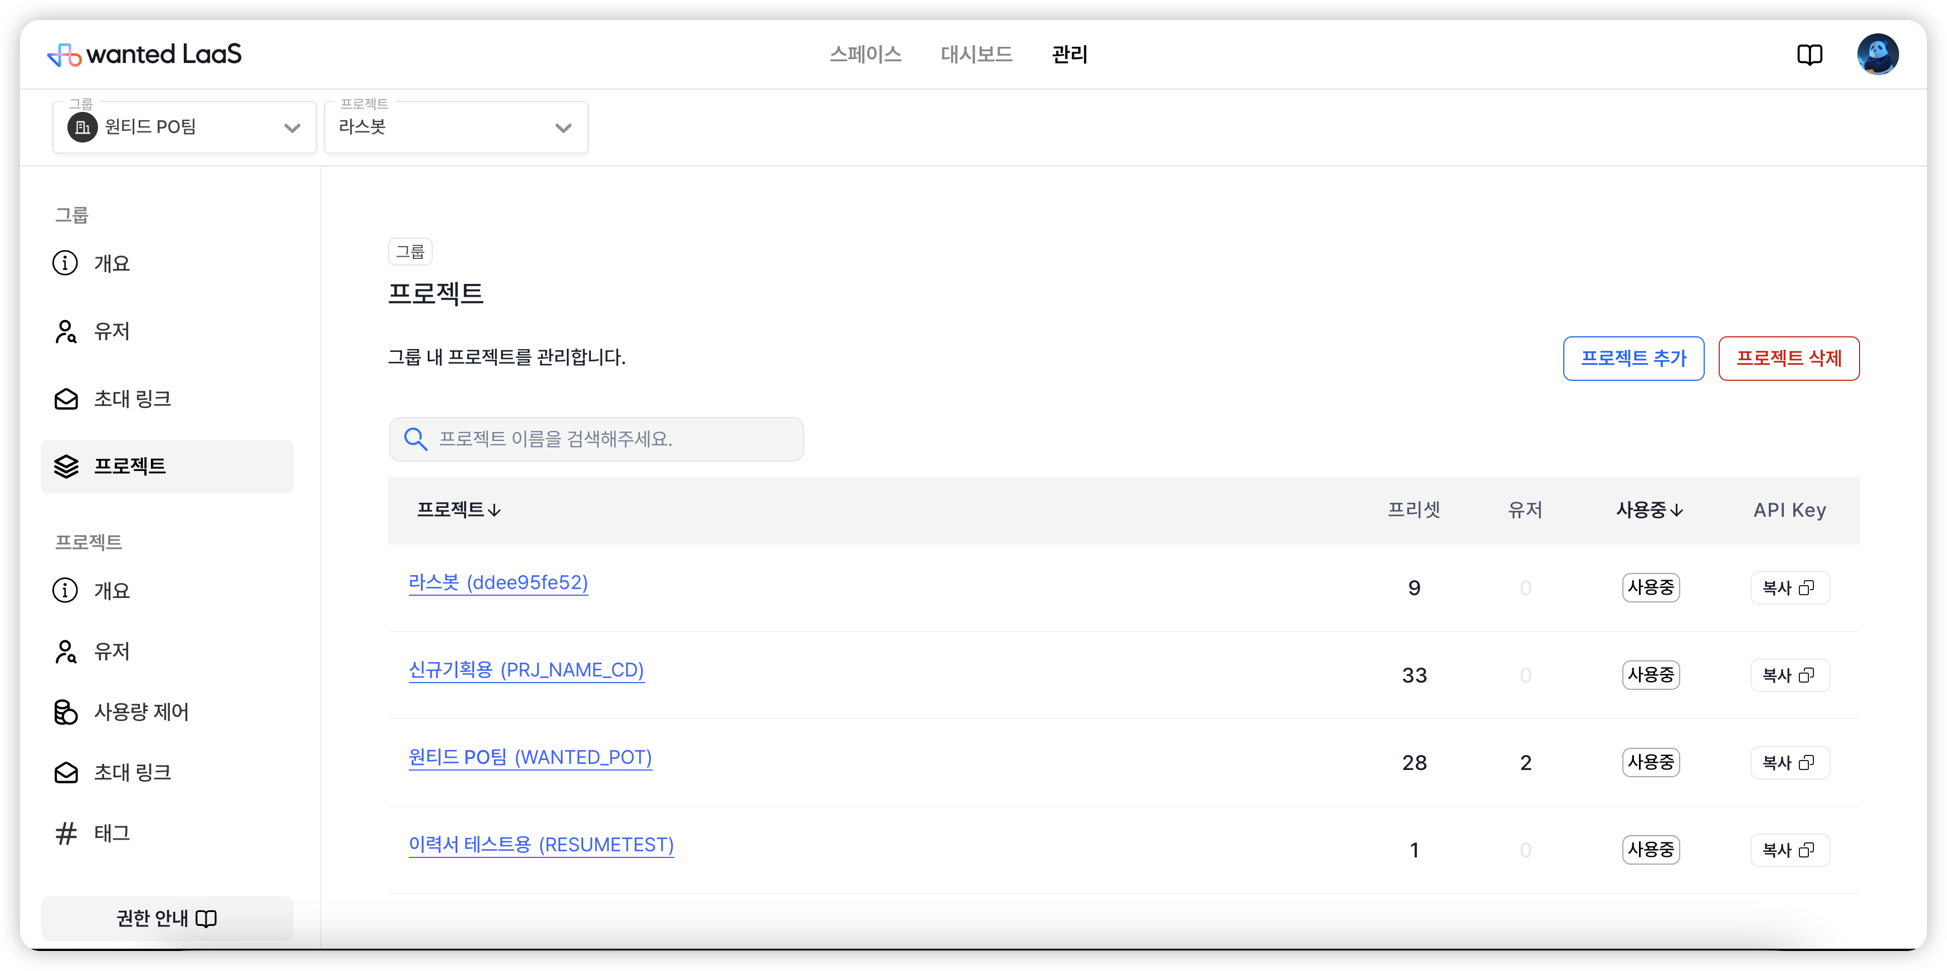Click the API Key column header
This screenshot has height=971, width=1947.
(x=1789, y=510)
